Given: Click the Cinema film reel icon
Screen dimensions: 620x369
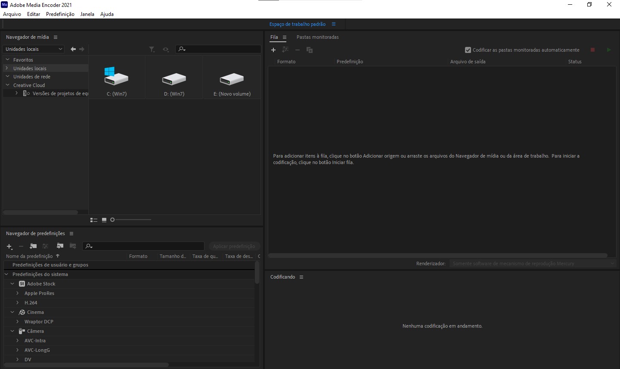Looking at the screenshot, I should [22, 312].
